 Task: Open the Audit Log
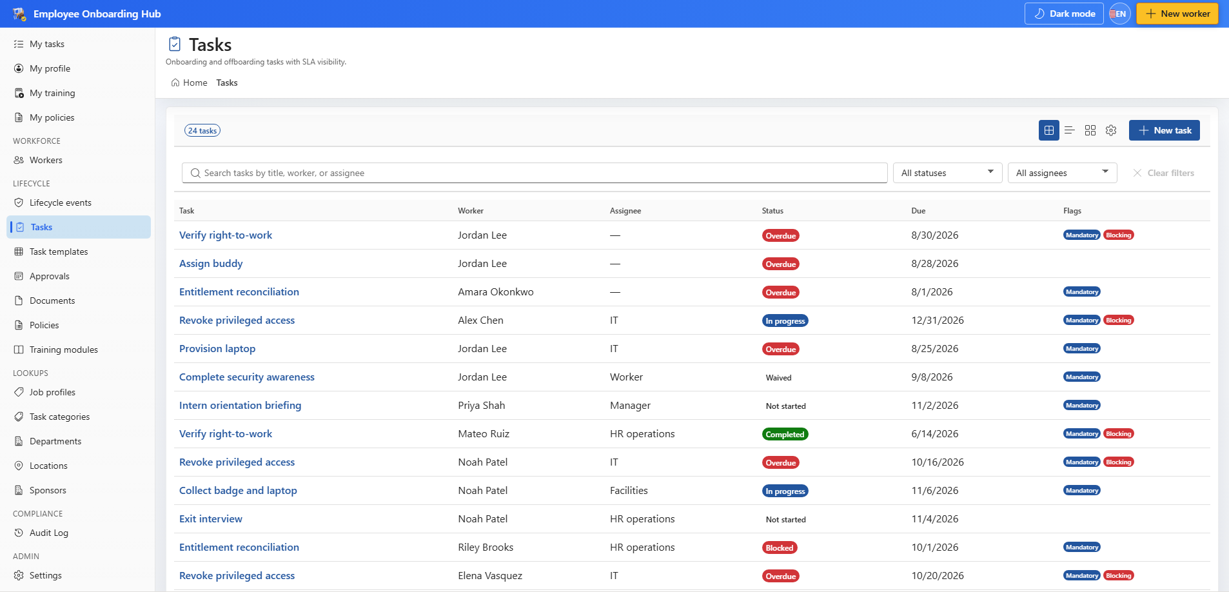click(79, 533)
